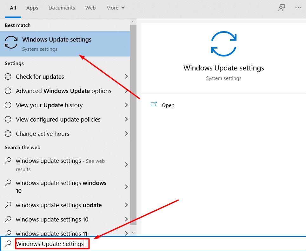The height and width of the screenshot is (251, 306).
Task: Click 'windows update settings windows 10' suggestion text
Action: [61, 187]
